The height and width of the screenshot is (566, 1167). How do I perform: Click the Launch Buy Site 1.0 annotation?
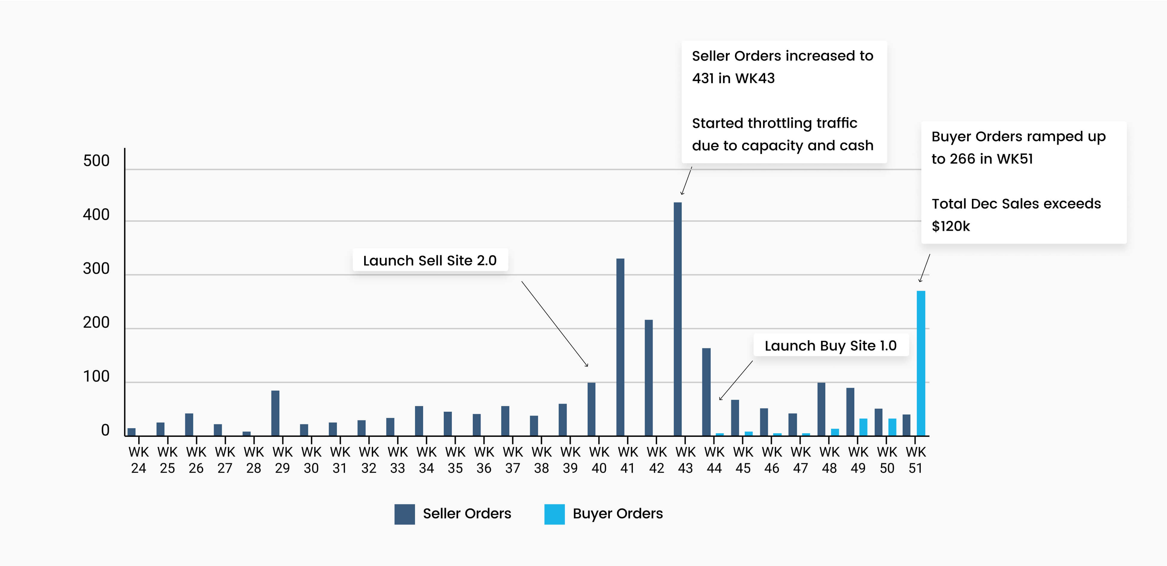coord(831,345)
